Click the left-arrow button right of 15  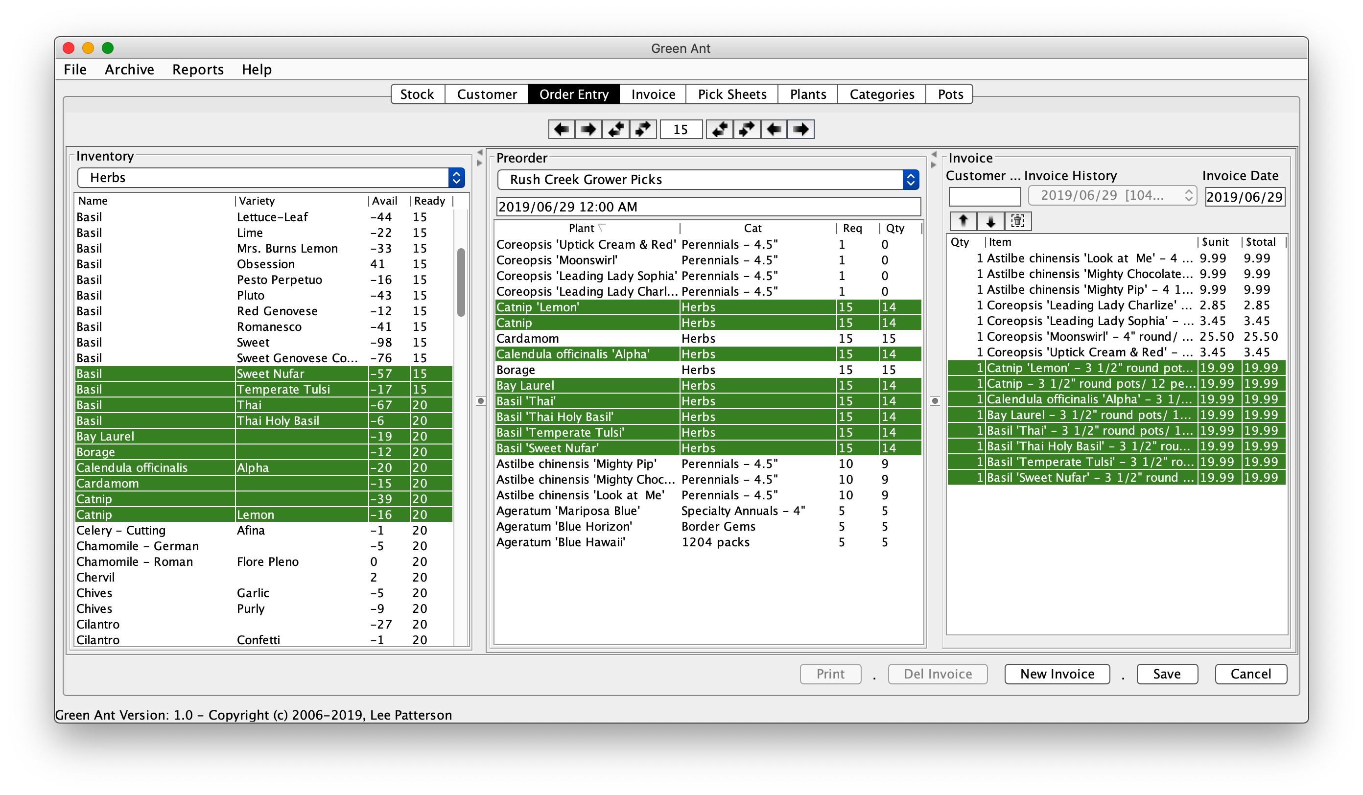[774, 129]
